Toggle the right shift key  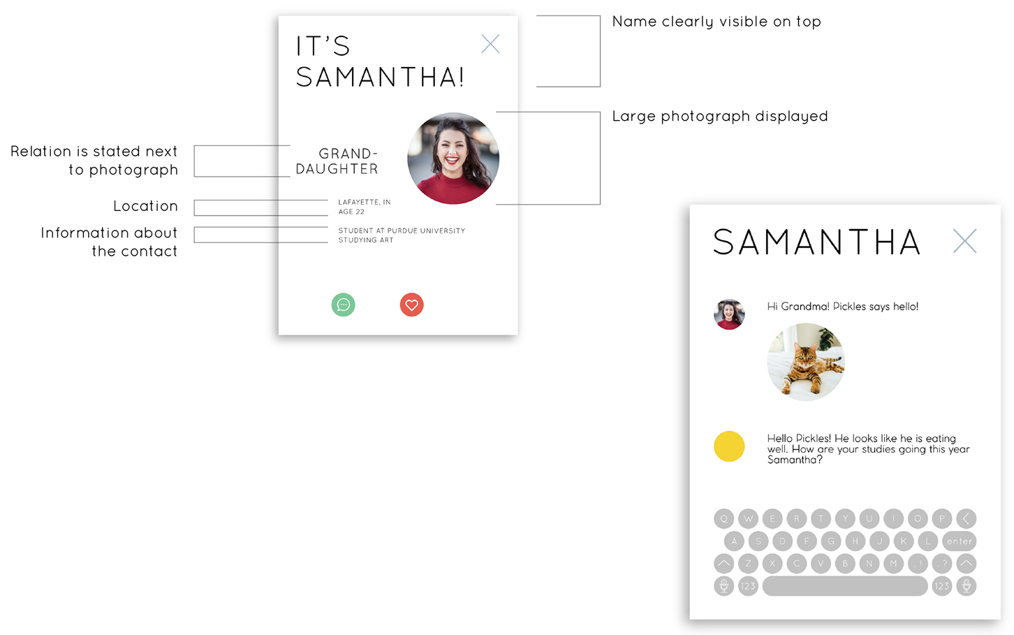pos(966,563)
